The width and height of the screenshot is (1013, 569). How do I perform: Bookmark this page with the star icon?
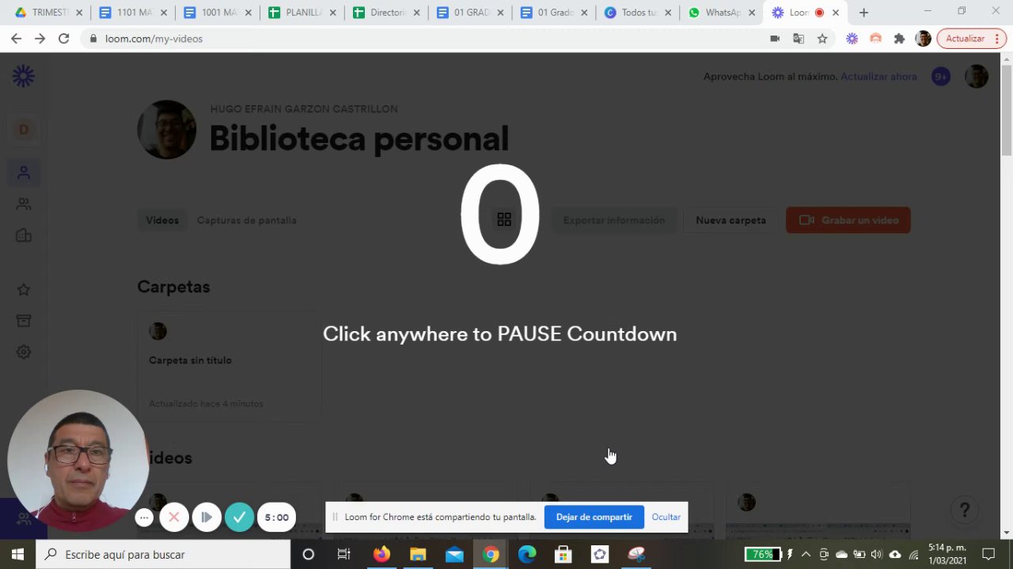(x=822, y=38)
